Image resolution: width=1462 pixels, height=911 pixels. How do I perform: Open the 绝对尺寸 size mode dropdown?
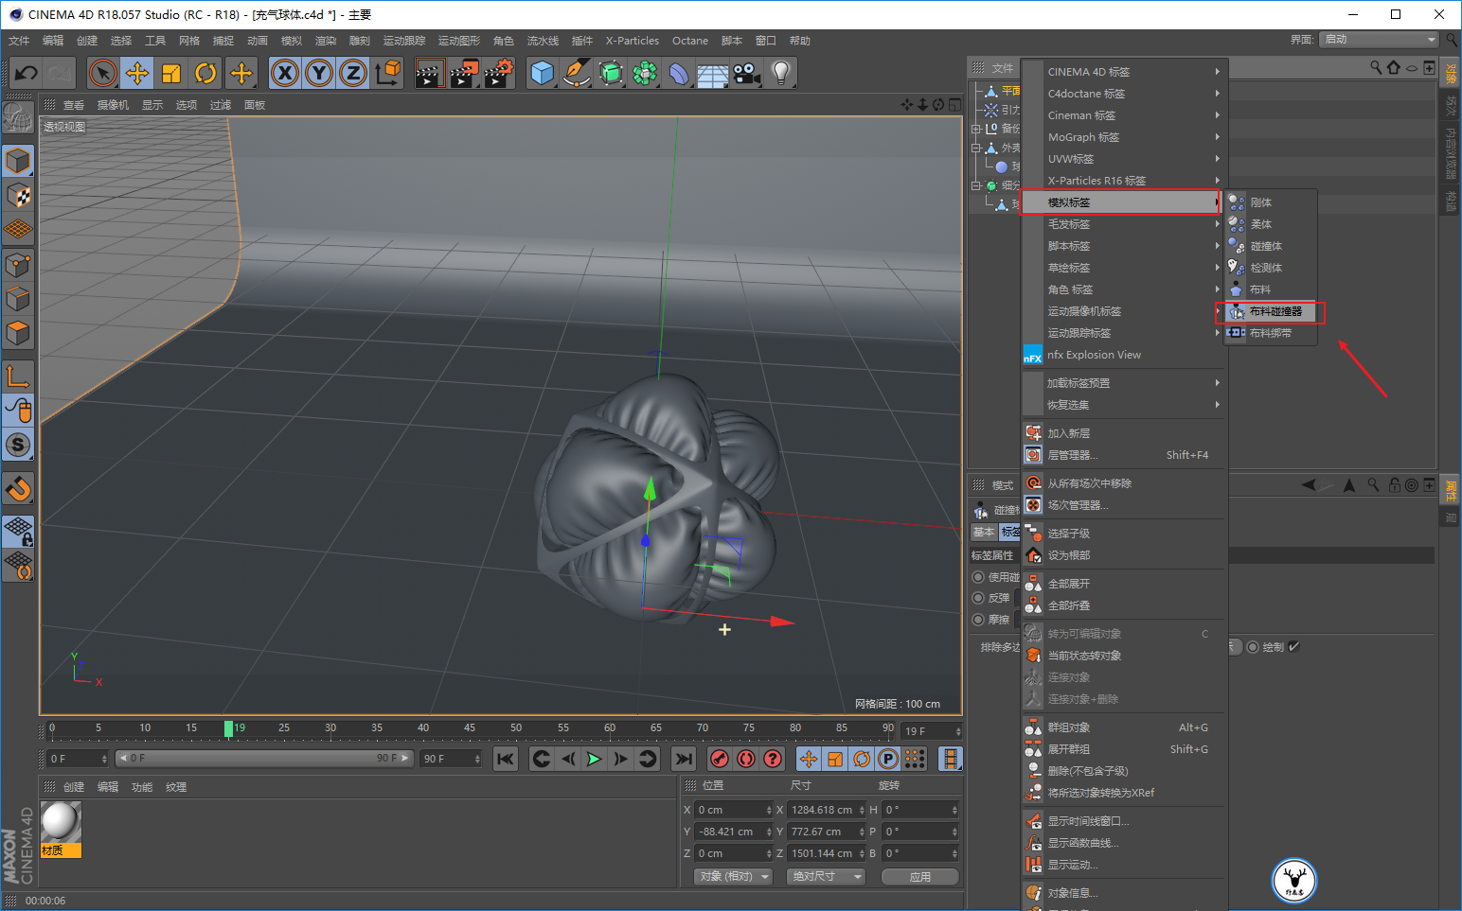826,877
